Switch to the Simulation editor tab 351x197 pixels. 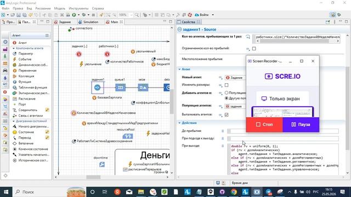pyautogui.click(x=88, y=22)
